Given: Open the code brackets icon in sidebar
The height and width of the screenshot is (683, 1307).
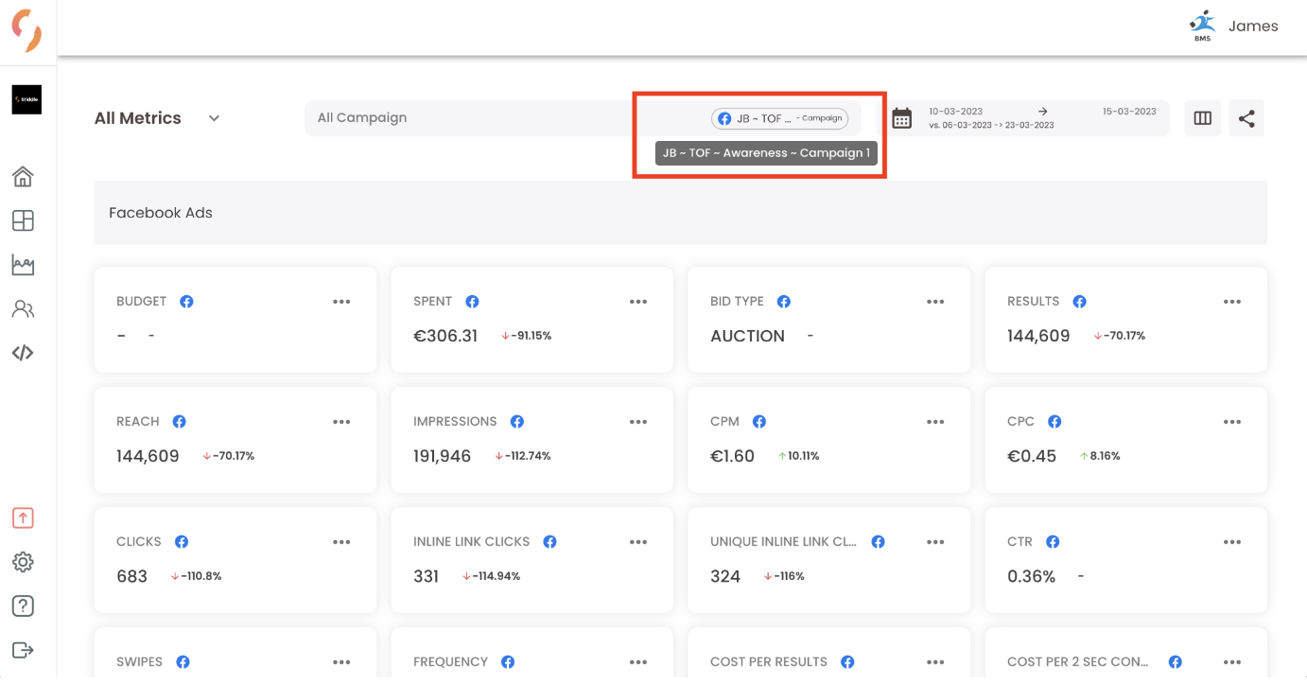Looking at the screenshot, I should click(x=23, y=353).
